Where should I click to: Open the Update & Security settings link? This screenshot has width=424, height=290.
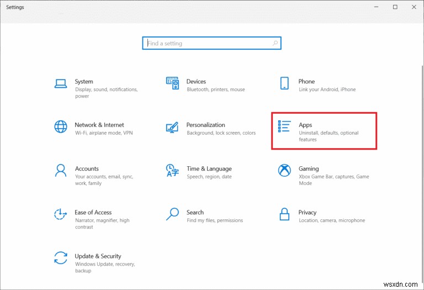98,256
